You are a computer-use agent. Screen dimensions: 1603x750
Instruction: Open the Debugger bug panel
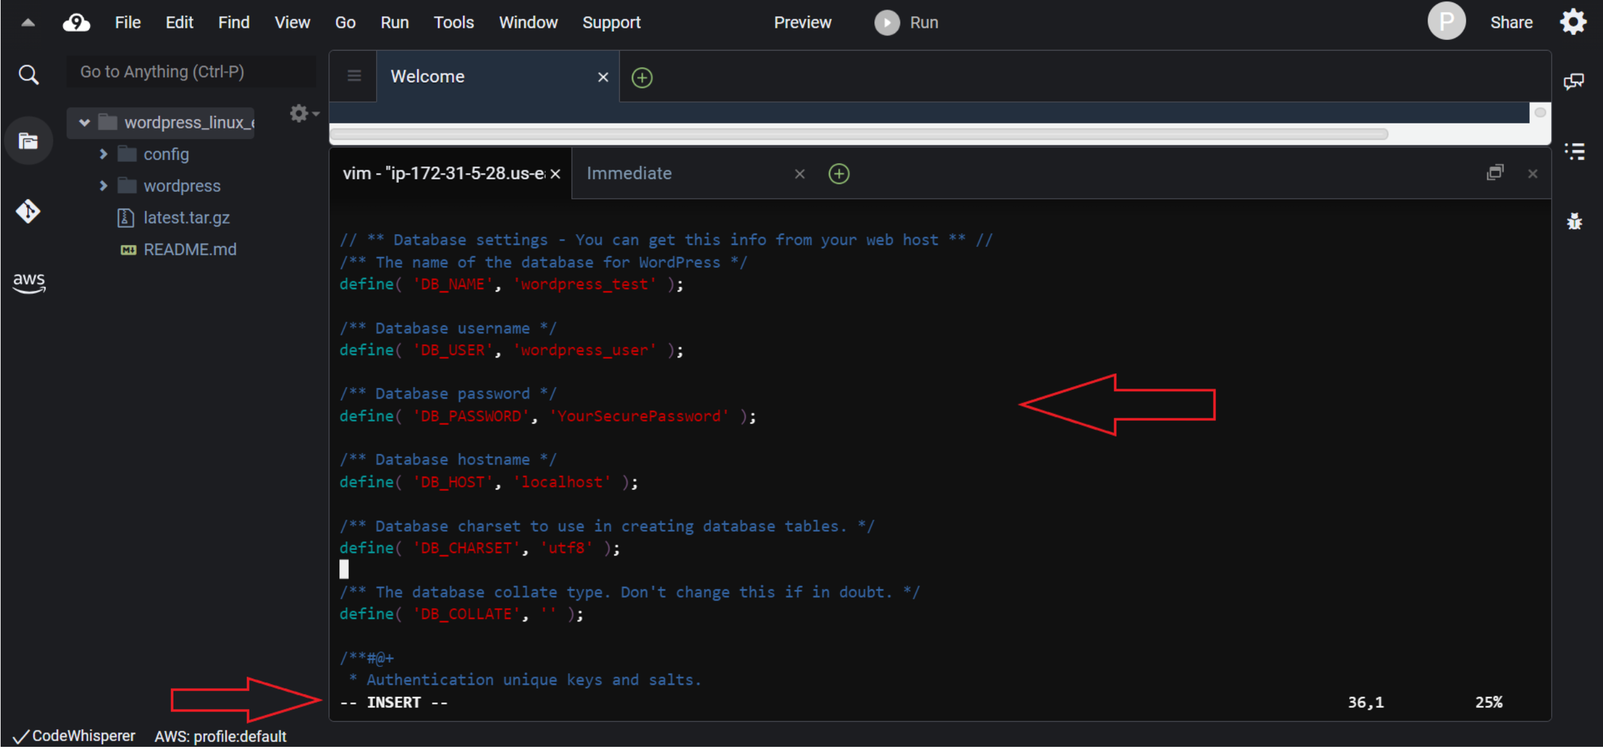click(x=1575, y=221)
